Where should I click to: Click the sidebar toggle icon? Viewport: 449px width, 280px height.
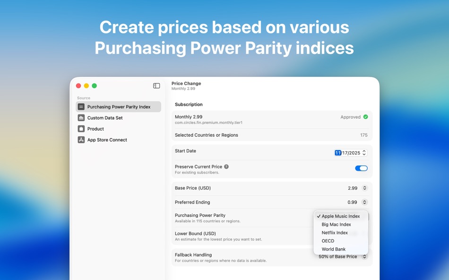tap(156, 85)
